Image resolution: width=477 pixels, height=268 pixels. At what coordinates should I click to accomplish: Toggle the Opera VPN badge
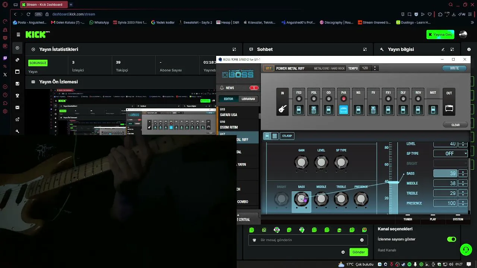click(x=38, y=14)
